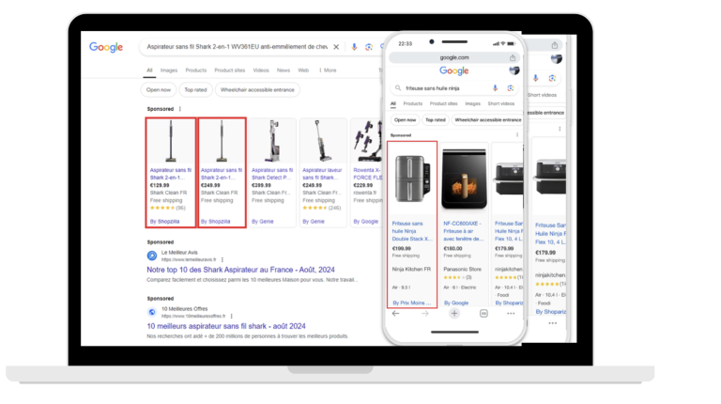Tap the Lens camera icon in the phone search box
The image size is (721, 404).
(510, 88)
